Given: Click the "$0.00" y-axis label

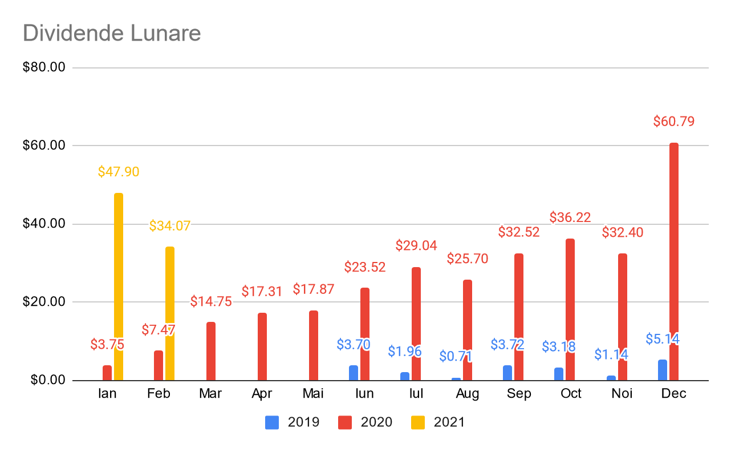Looking at the screenshot, I should point(48,380).
